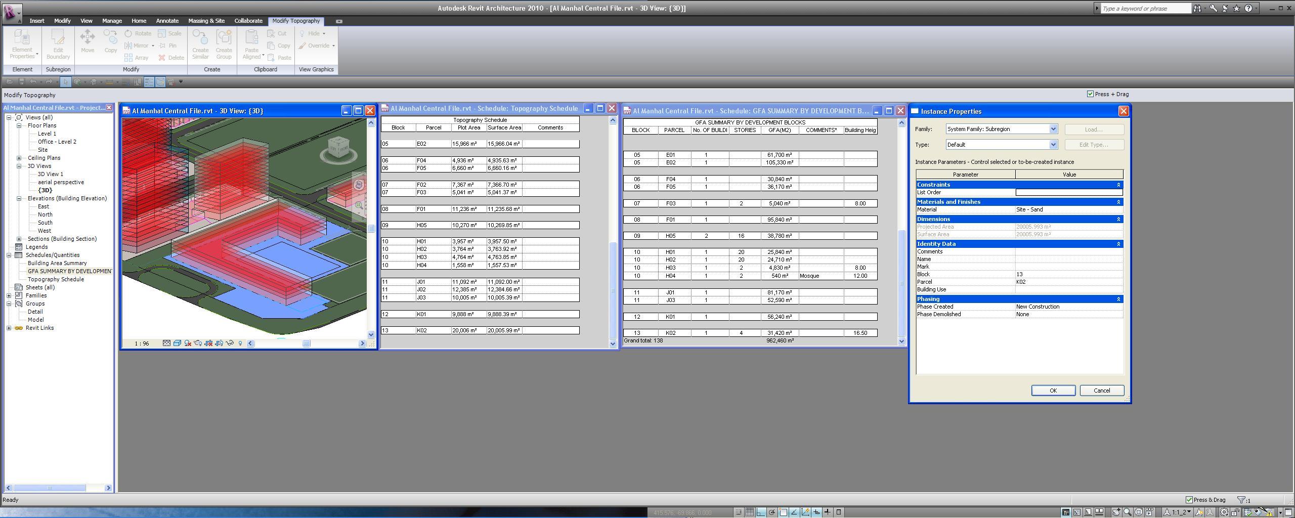Click the Load... button

click(x=1094, y=129)
